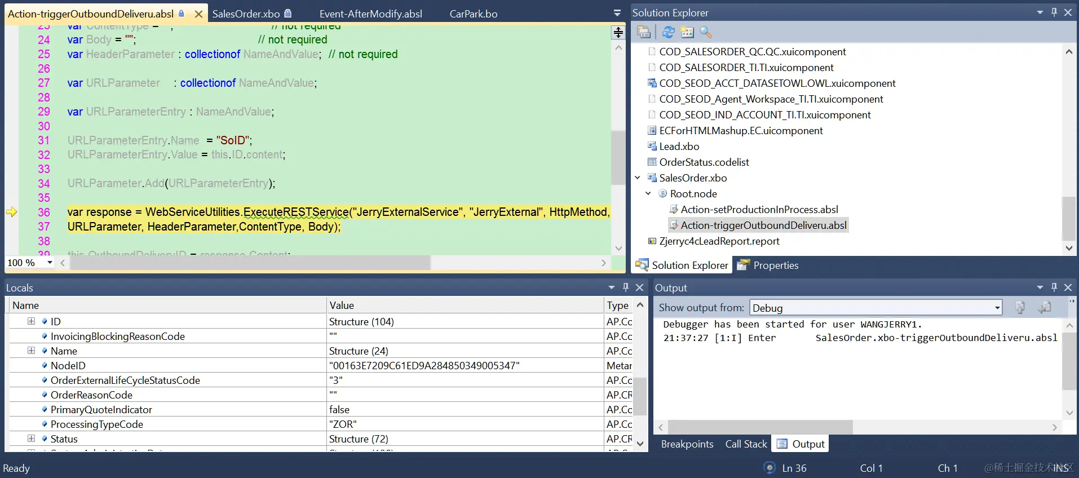The image size is (1079, 478).
Task: Click the split editor icon above the scrollbar
Action: [618, 32]
